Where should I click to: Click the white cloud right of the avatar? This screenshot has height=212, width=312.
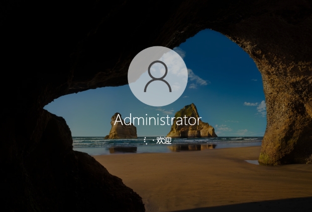tap(197, 78)
